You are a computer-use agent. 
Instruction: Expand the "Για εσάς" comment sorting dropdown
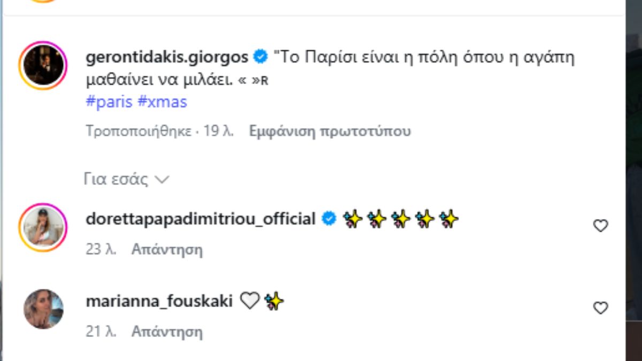tap(126, 179)
